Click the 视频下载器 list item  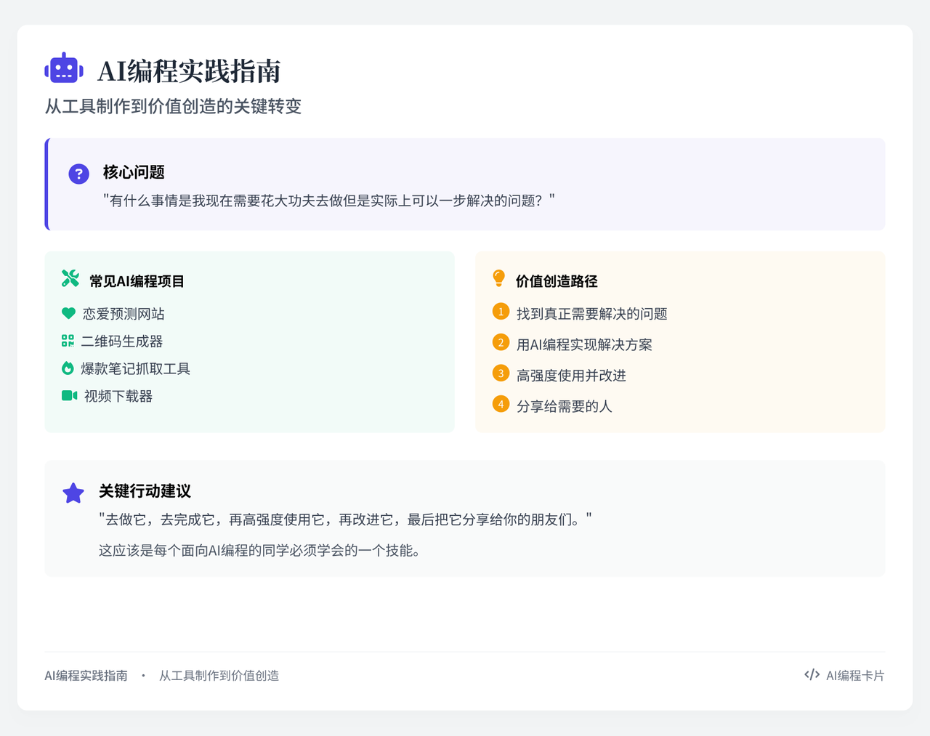118,396
